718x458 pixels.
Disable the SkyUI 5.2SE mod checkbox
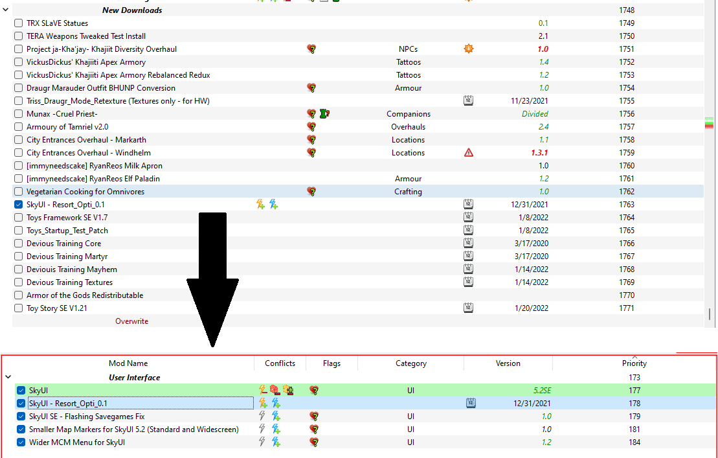[x=21, y=390]
